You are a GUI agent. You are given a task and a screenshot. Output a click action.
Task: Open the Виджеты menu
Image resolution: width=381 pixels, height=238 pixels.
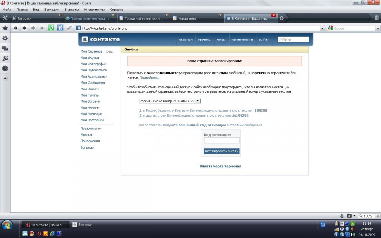pyautogui.click(x=71, y=10)
